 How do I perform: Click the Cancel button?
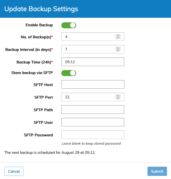(x=14, y=171)
